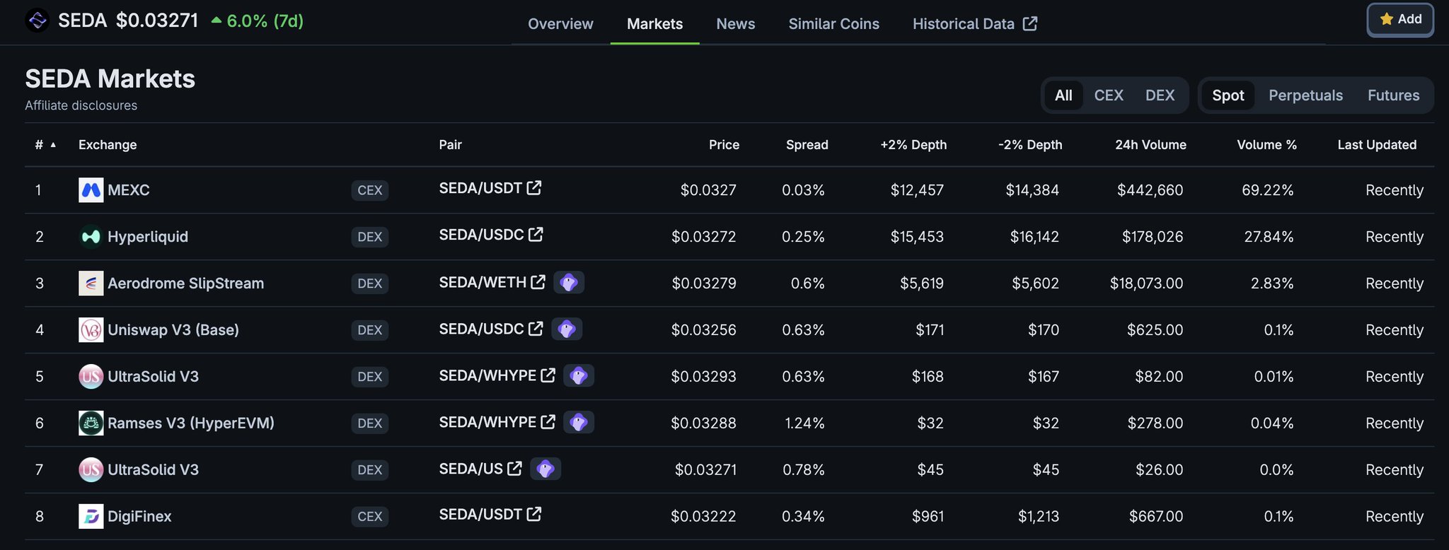Click the Hyperliquid exchange logo icon

[x=91, y=237]
